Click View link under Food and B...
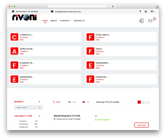166x140 pixels. click(98, 40)
